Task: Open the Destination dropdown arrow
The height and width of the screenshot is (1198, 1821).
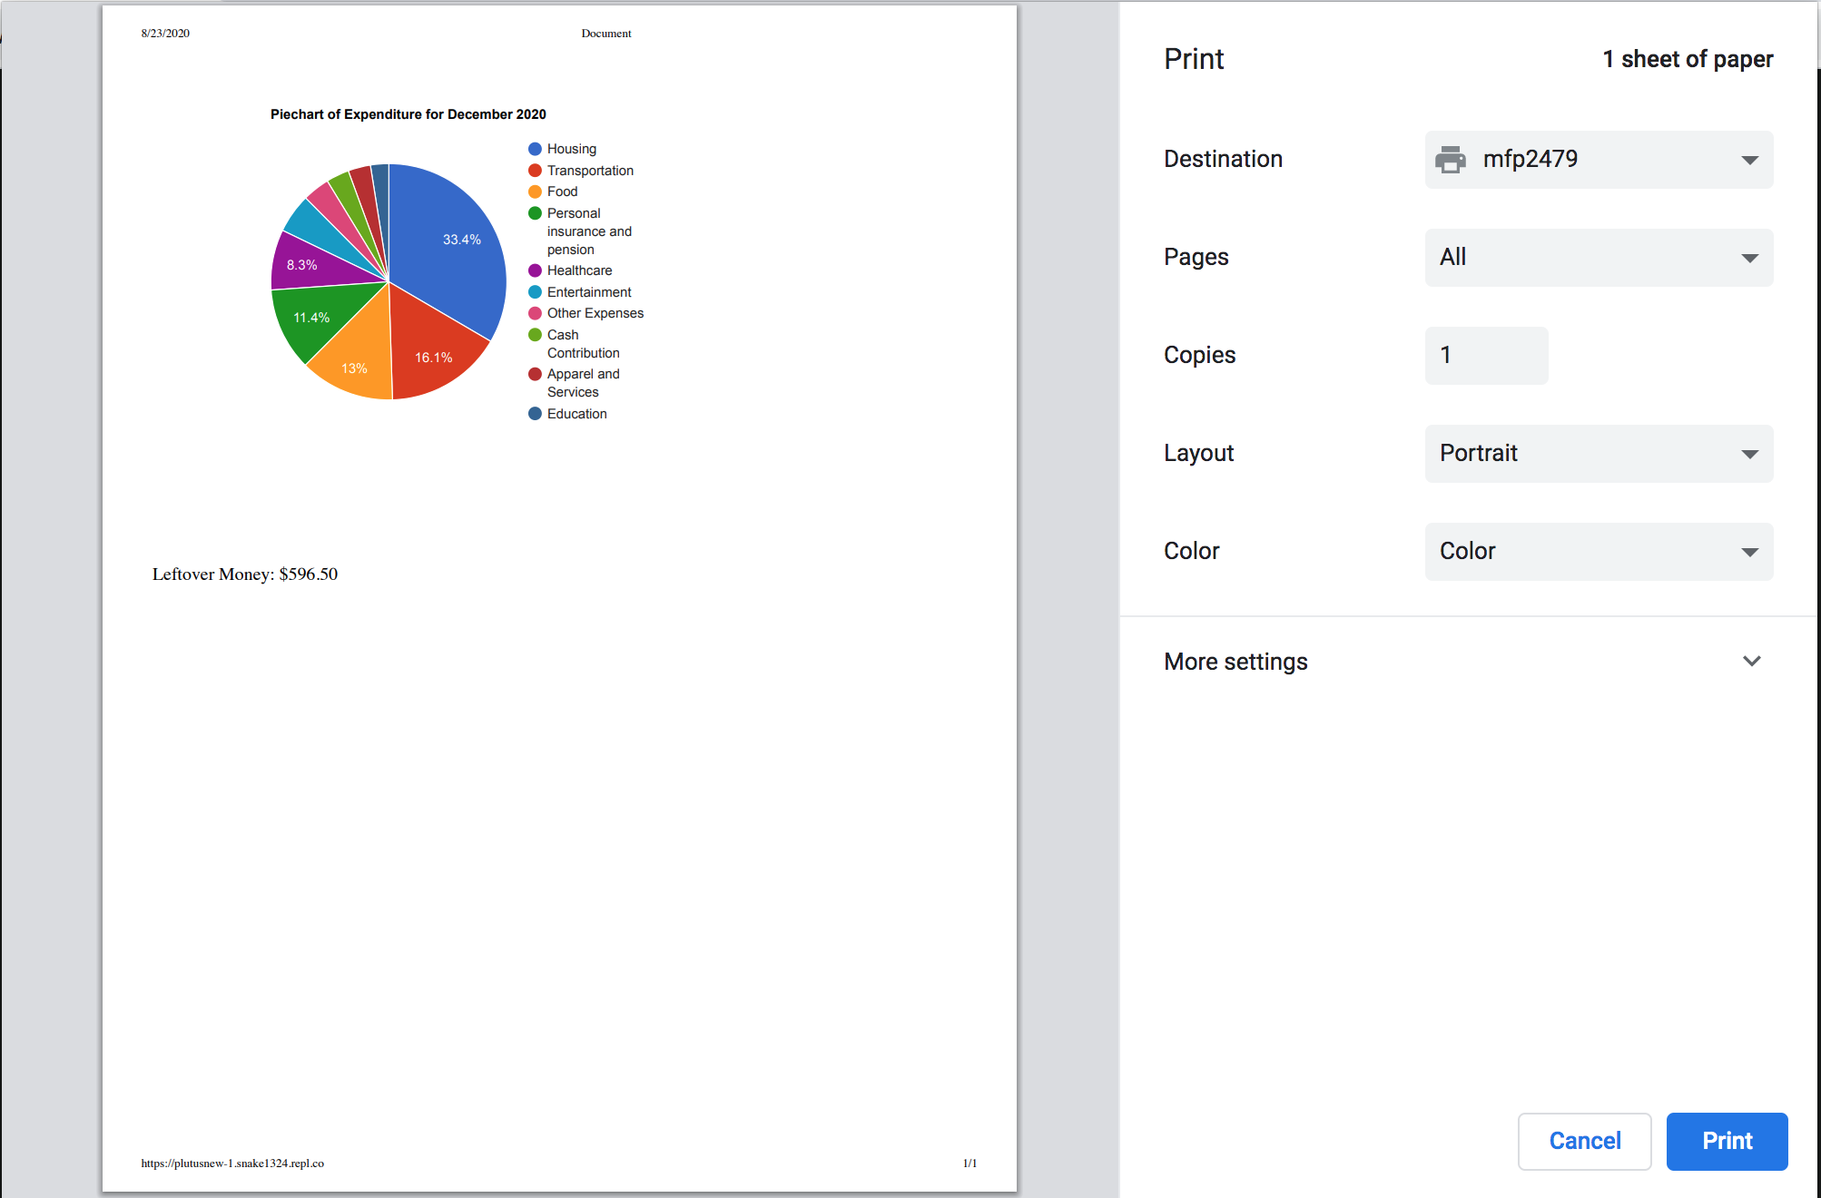Action: [1749, 160]
